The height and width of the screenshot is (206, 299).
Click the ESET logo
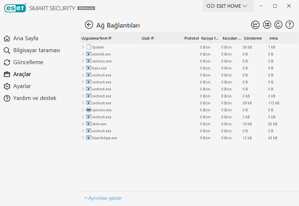(15, 8)
